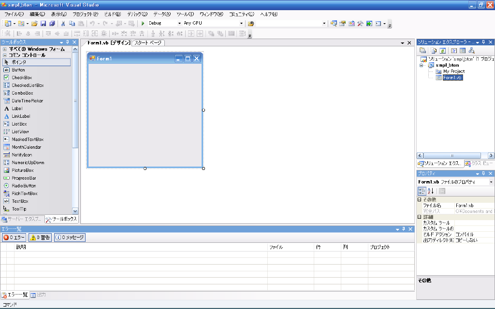Click the Properties icon in Solution Explorer
This screenshot has height=309, width=495.
[x=422, y=50]
